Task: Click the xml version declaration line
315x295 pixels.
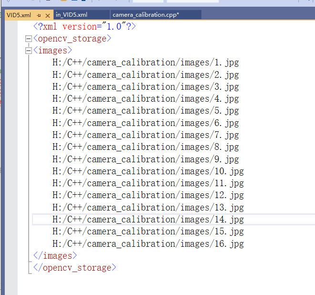Action: click(84, 27)
